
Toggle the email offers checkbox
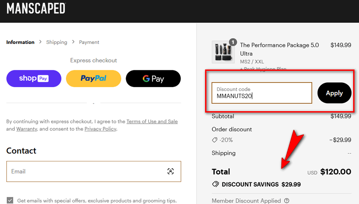[x=10, y=200]
